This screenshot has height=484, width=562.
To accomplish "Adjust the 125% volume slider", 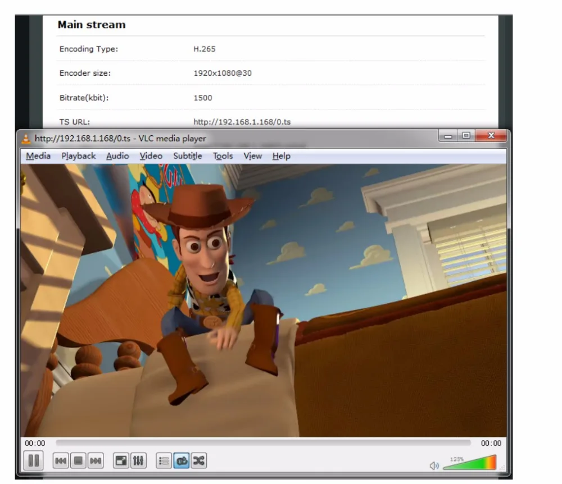I will click(x=469, y=463).
